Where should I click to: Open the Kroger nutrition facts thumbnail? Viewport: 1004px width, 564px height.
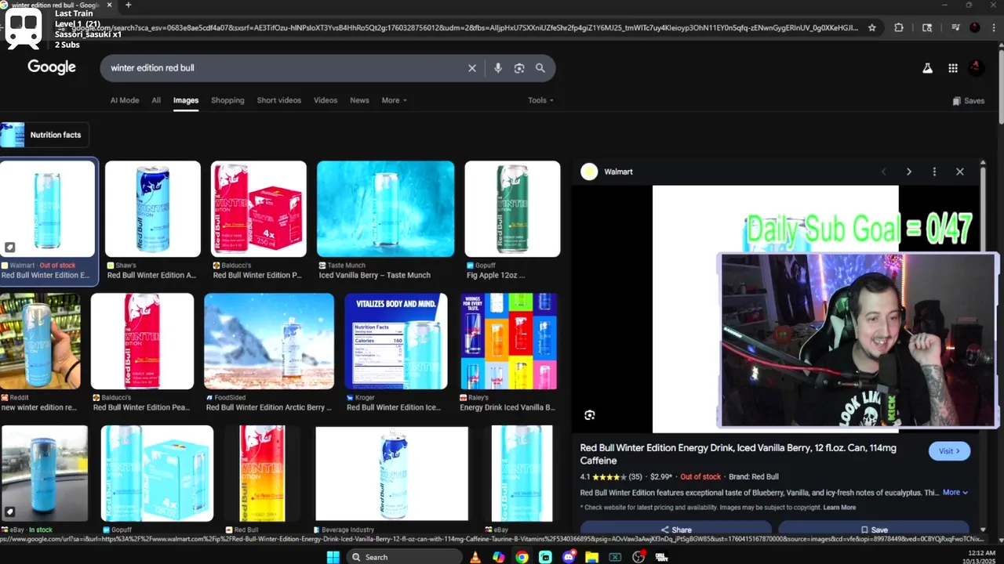396,342
